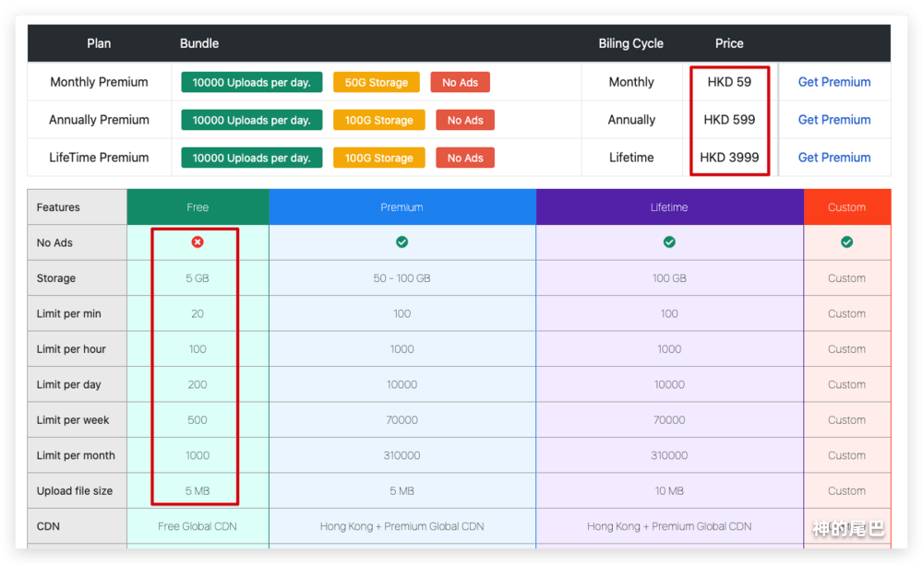Screen dimensions: 923x564
Task: Click No Ads badge in Monthly Premium row
Action: tap(460, 82)
